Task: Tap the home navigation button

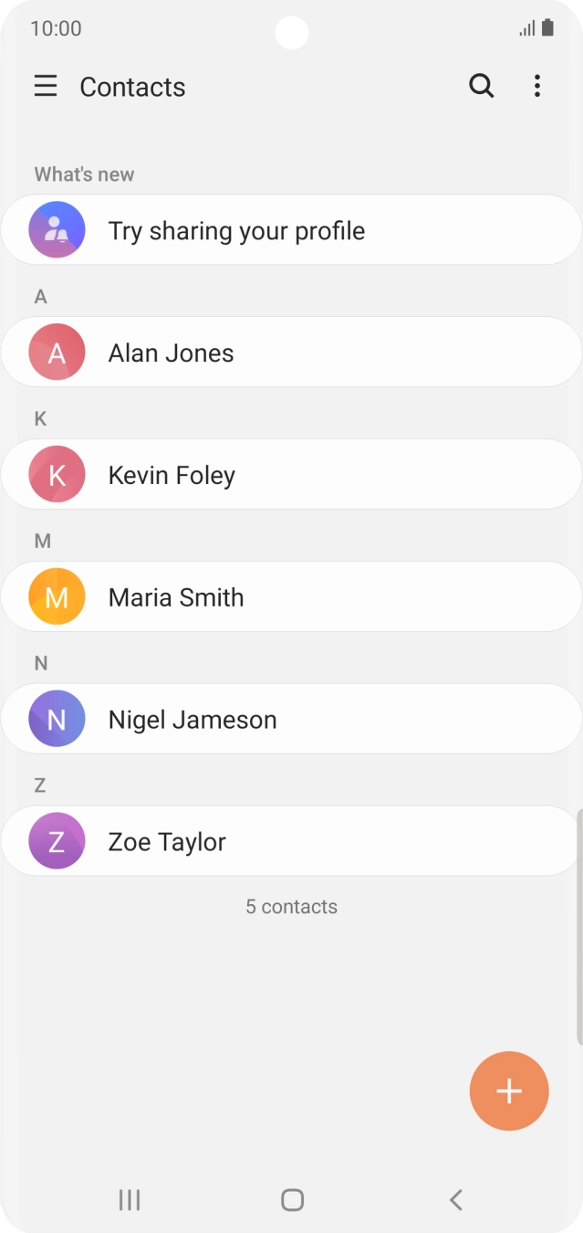Action: (x=292, y=1200)
